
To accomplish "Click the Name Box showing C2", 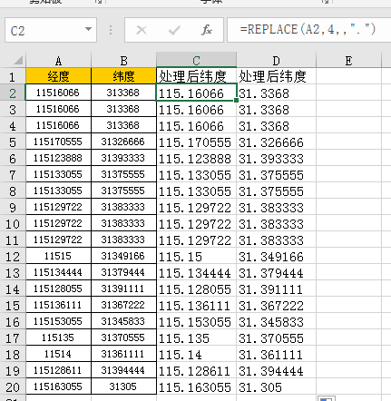I will pos(51,30).
